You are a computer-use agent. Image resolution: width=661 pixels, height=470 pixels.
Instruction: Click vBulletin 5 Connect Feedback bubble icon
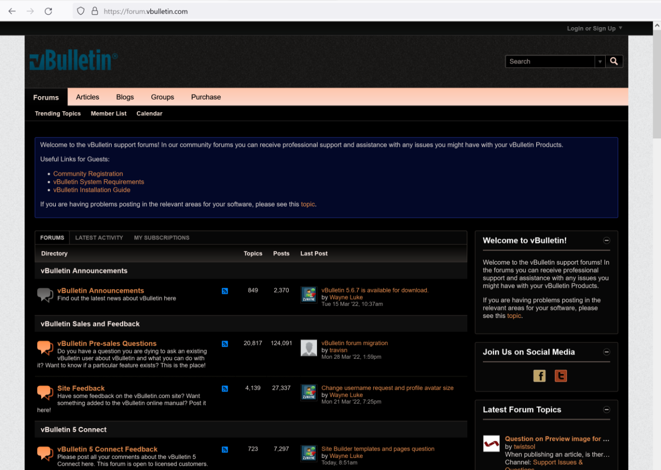tap(45, 453)
